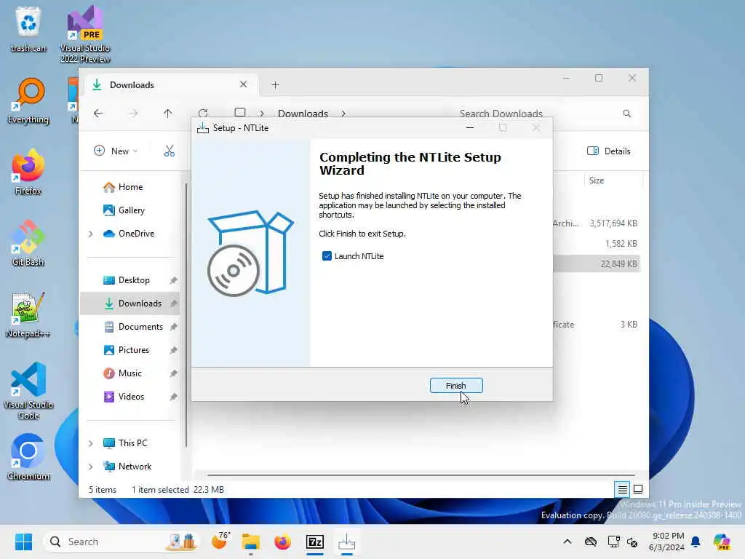
Task: Expand the OneDrive tree node
Action: click(91, 234)
